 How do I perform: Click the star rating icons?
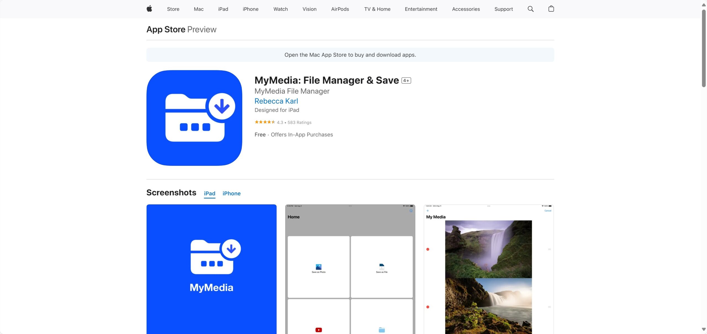265,122
